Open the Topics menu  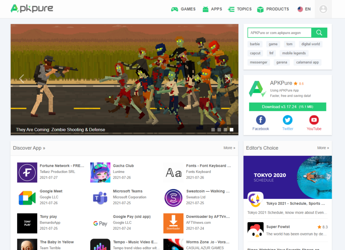240,9
